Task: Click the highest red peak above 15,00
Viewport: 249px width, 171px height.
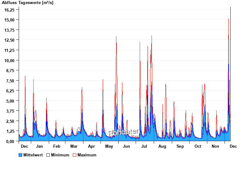Action: tap(229, 19)
